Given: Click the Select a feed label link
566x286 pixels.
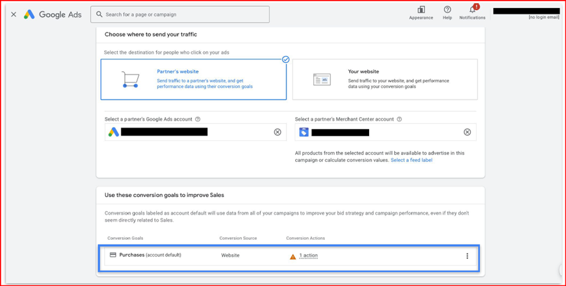Looking at the screenshot, I should click(x=411, y=160).
